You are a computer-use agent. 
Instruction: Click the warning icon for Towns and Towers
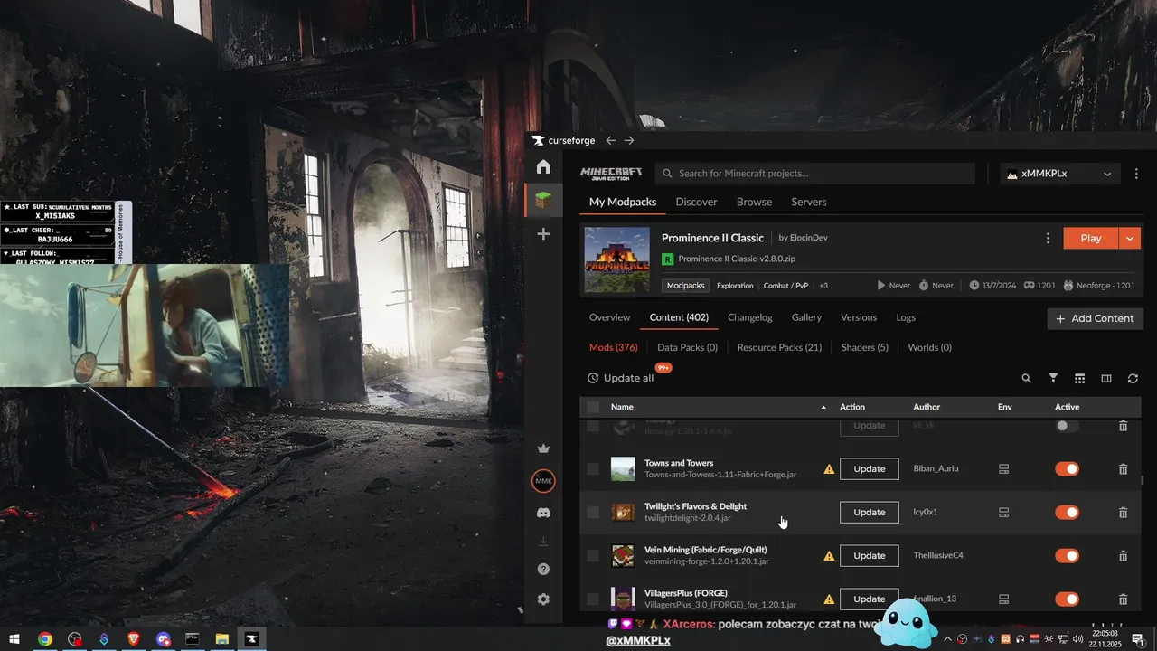click(x=829, y=469)
